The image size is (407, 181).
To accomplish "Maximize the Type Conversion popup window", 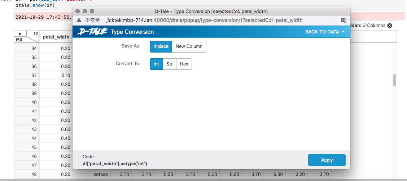I will click(x=92, y=12).
